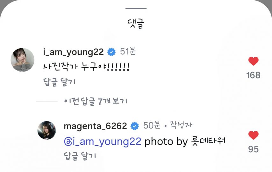This screenshot has width=272, height=172.
Task: Follow the @i_am_young22 mention link
Action: 103,142
